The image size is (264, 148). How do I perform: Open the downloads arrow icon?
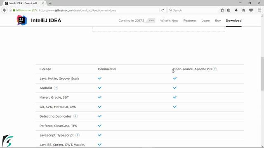[x=236, y=10]
